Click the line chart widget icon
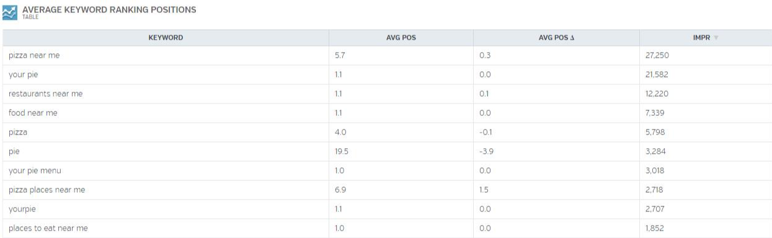This screenshot has height=238, width=772. click(11, 12)
